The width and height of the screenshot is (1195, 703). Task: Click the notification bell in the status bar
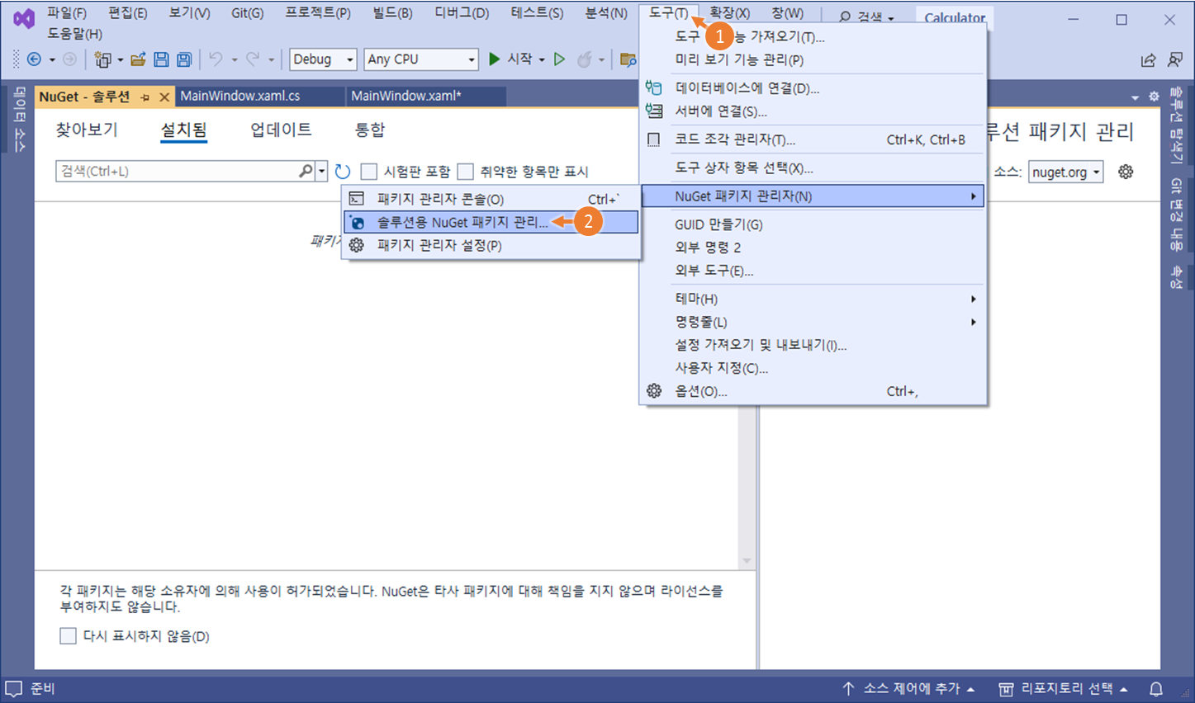pyautogui.click(x=1156, y=689)
